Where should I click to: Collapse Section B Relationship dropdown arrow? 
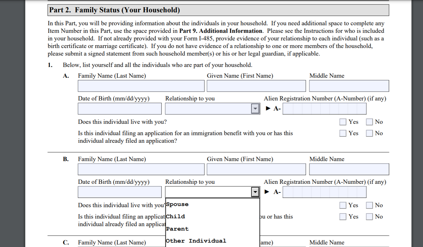(x=255, y=192)
